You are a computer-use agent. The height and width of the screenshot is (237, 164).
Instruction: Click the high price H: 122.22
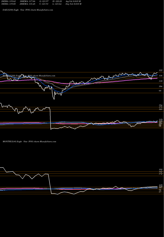[57, 1]
